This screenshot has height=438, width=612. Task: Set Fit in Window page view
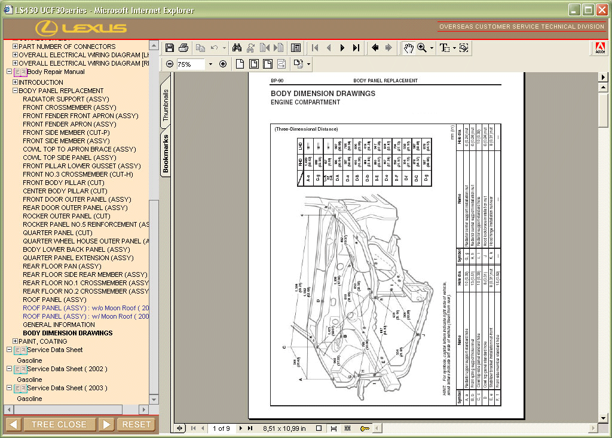pyautogui.click(x=253, y=64)
